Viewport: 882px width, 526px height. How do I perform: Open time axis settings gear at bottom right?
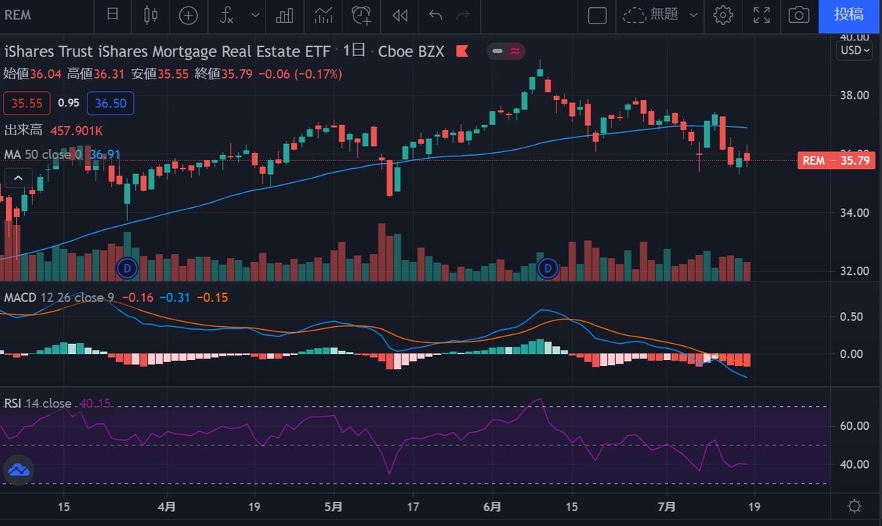(x=854, y=506)
